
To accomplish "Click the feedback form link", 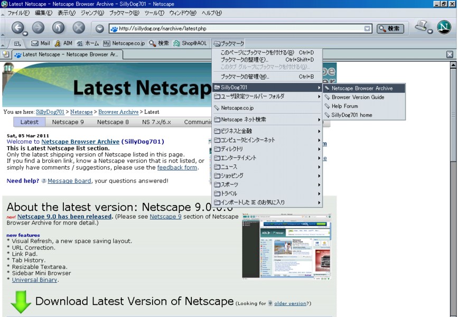I will [x=177, y=167].
